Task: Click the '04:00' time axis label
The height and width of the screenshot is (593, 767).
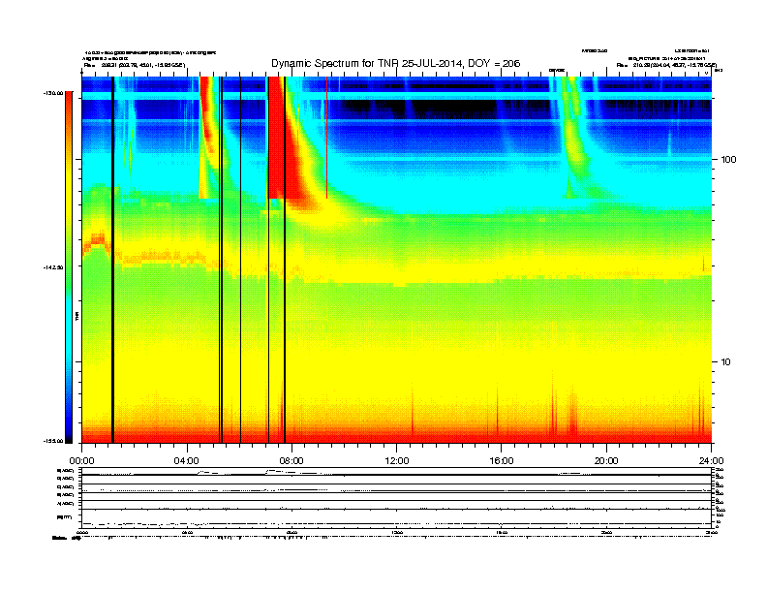Action: pos(187,461)
